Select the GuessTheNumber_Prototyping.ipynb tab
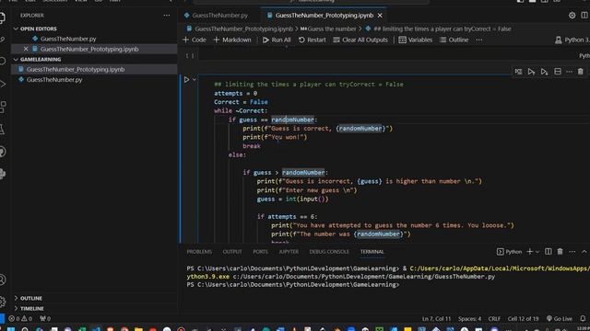Image resolution: width=590 pixels, height=331 pixels. point(324,16)
